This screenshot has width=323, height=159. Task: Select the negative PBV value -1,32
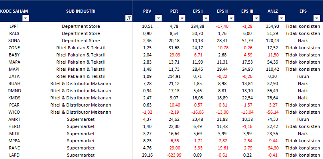point(148,112)
